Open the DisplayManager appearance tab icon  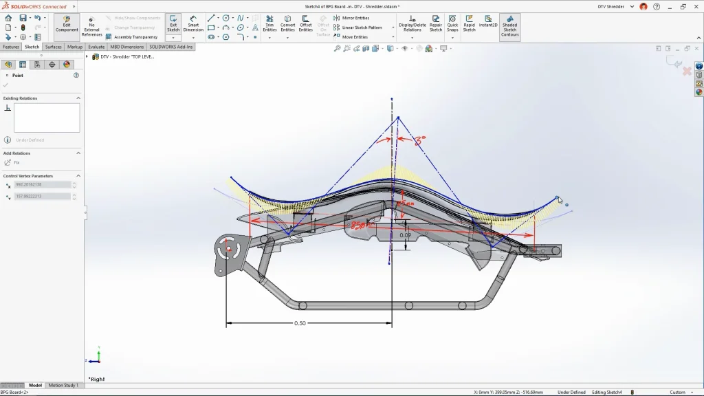click(x=67, y=65)
